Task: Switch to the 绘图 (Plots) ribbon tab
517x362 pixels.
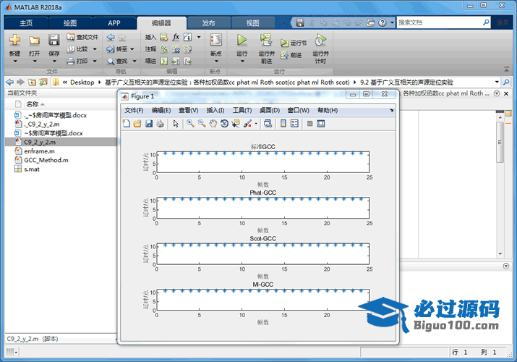Action: 70,22
